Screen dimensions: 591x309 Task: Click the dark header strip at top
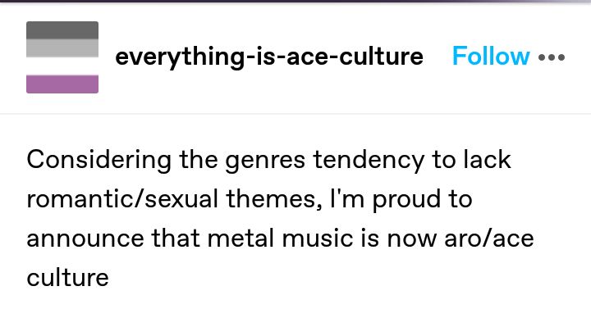click(x=295, y=1)
